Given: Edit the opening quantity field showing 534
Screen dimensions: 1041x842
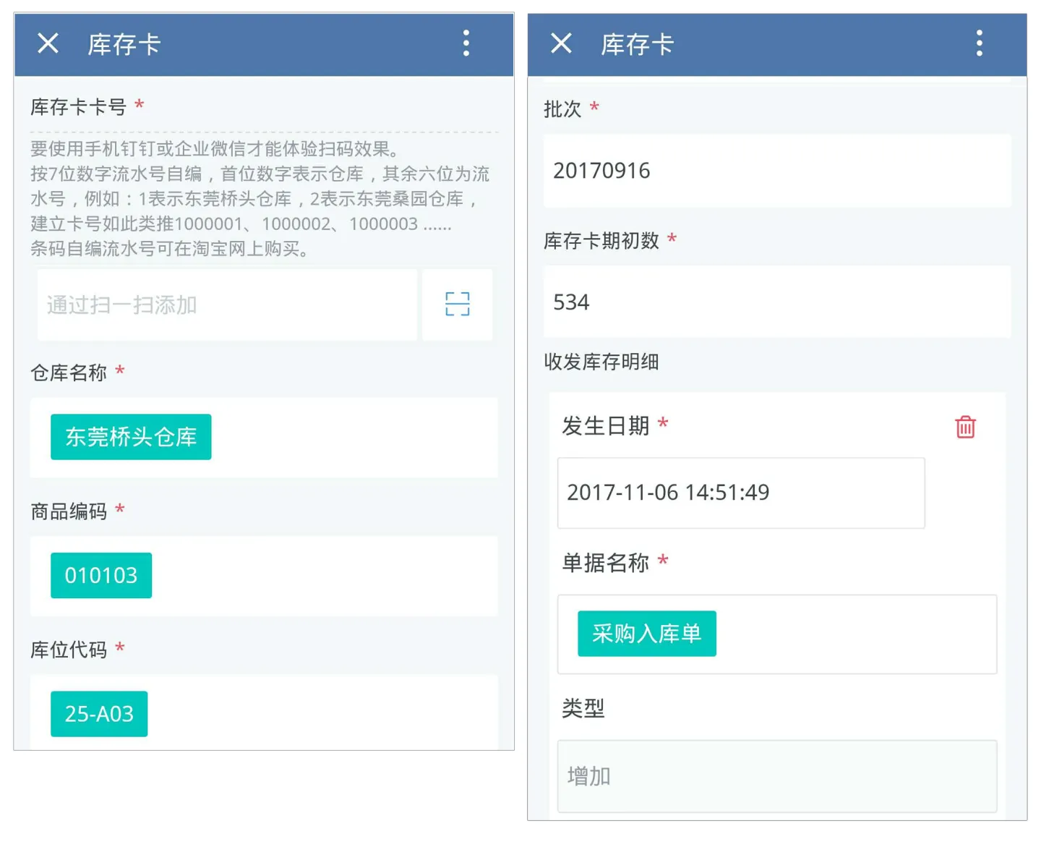Looking at the screenshot, I should tap(776, 302).
